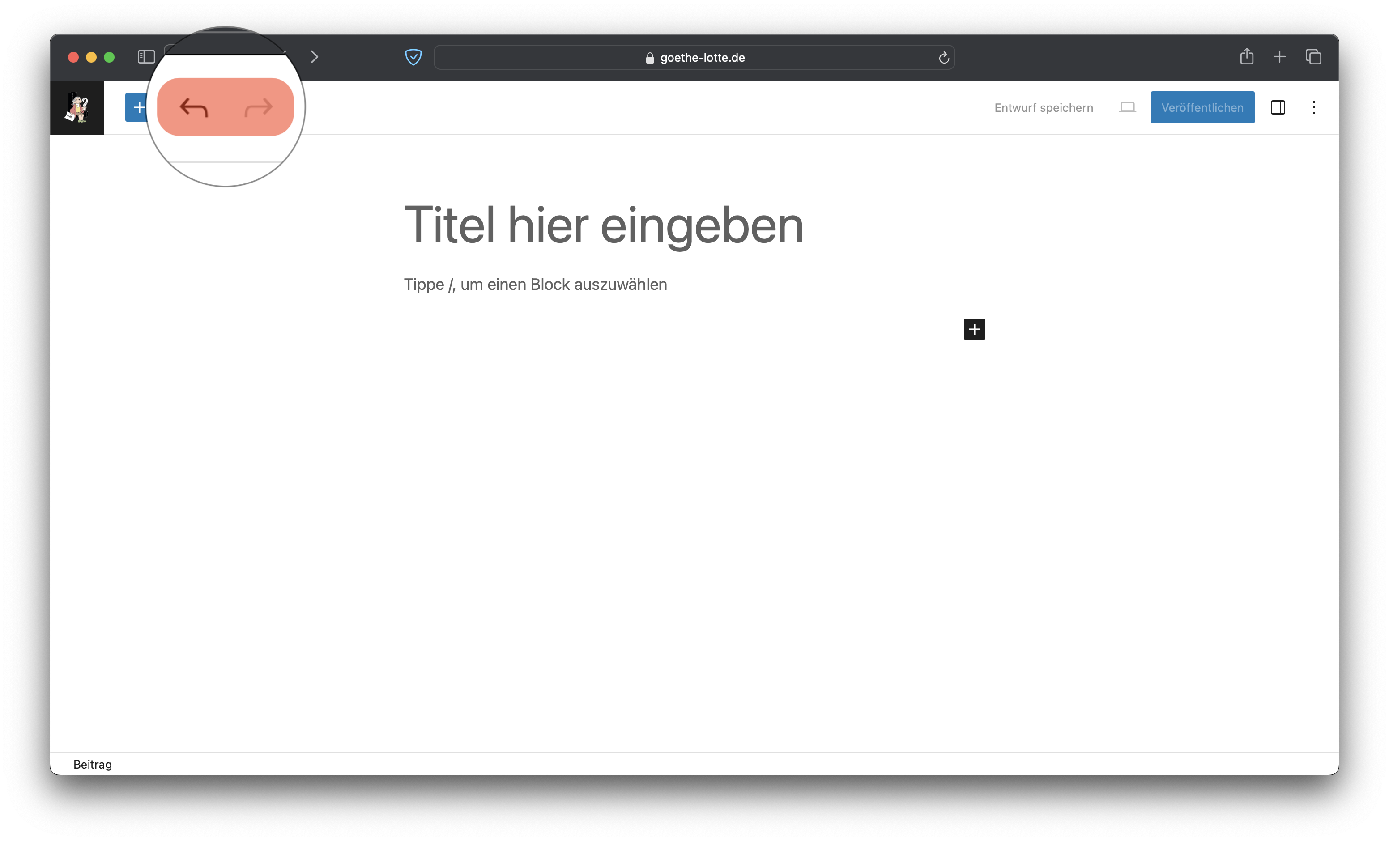Click the paragraph block placeholder text
The height and width of the screenshot is (841, 1389).
click(x=535, y=284)
